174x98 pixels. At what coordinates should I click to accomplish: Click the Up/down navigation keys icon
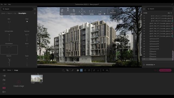click(92, 11)
